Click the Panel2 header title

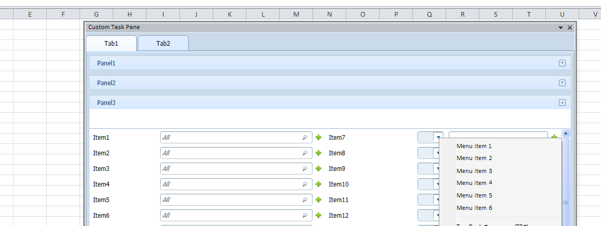pyautogui.click(x=107, y=83)
